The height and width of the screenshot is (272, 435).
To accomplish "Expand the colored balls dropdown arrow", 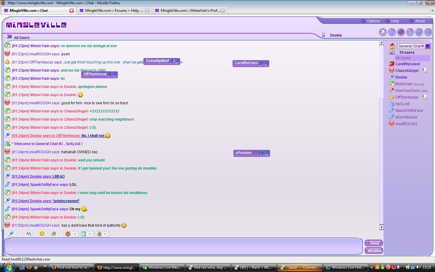I will [60, 234].
